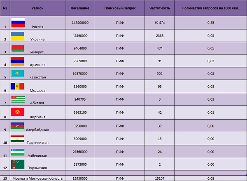Click the Moldova flag image
Image resolution: width=247 pixels, height=181 pixels.
(17, 86)
